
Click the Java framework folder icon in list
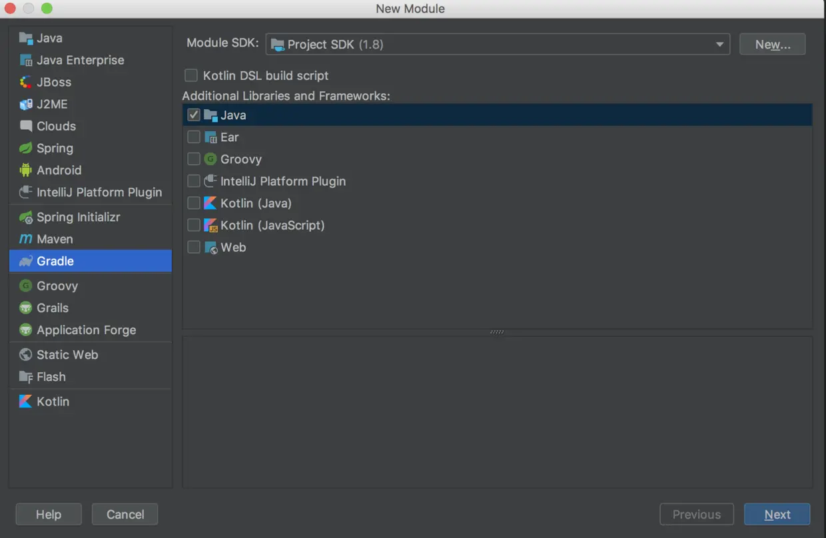tap(210, 115)
